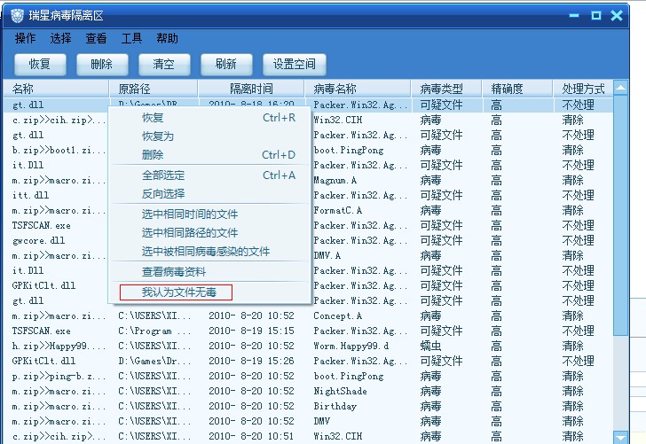Viewport: 646px width, 444px height.
Task: Click the 恢复 toolbar button
Action: (40, 64)
